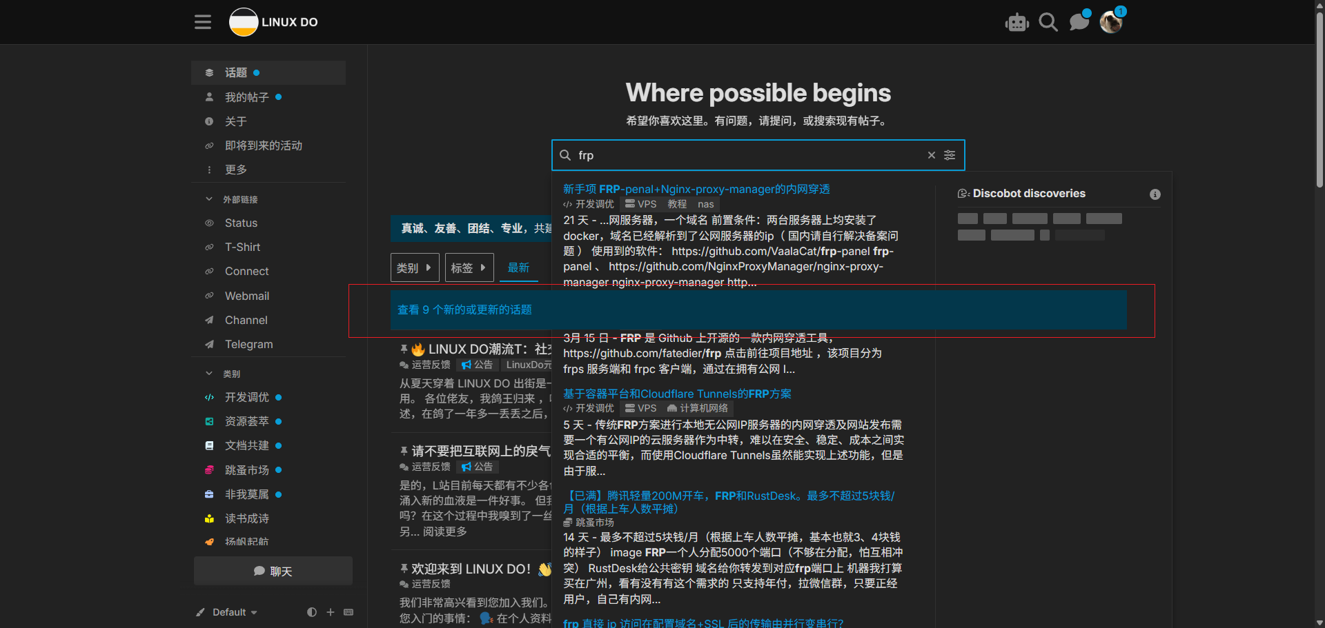Open the 开发调优 category in the sidebar

coord(268,397)
